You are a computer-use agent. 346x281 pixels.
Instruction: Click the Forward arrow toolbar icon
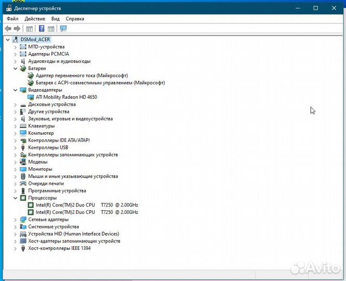click(x=17, y=29)
